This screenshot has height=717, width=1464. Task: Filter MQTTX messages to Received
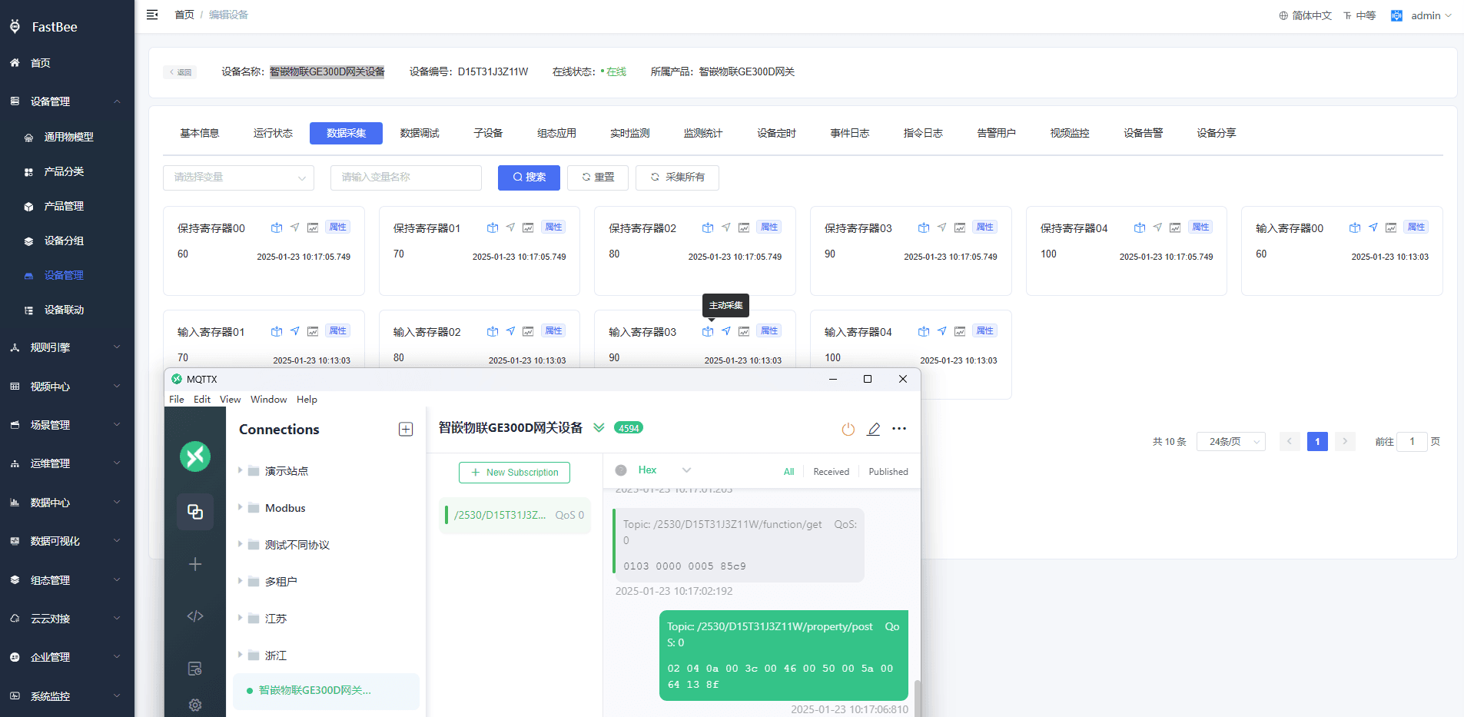(832, 472)
